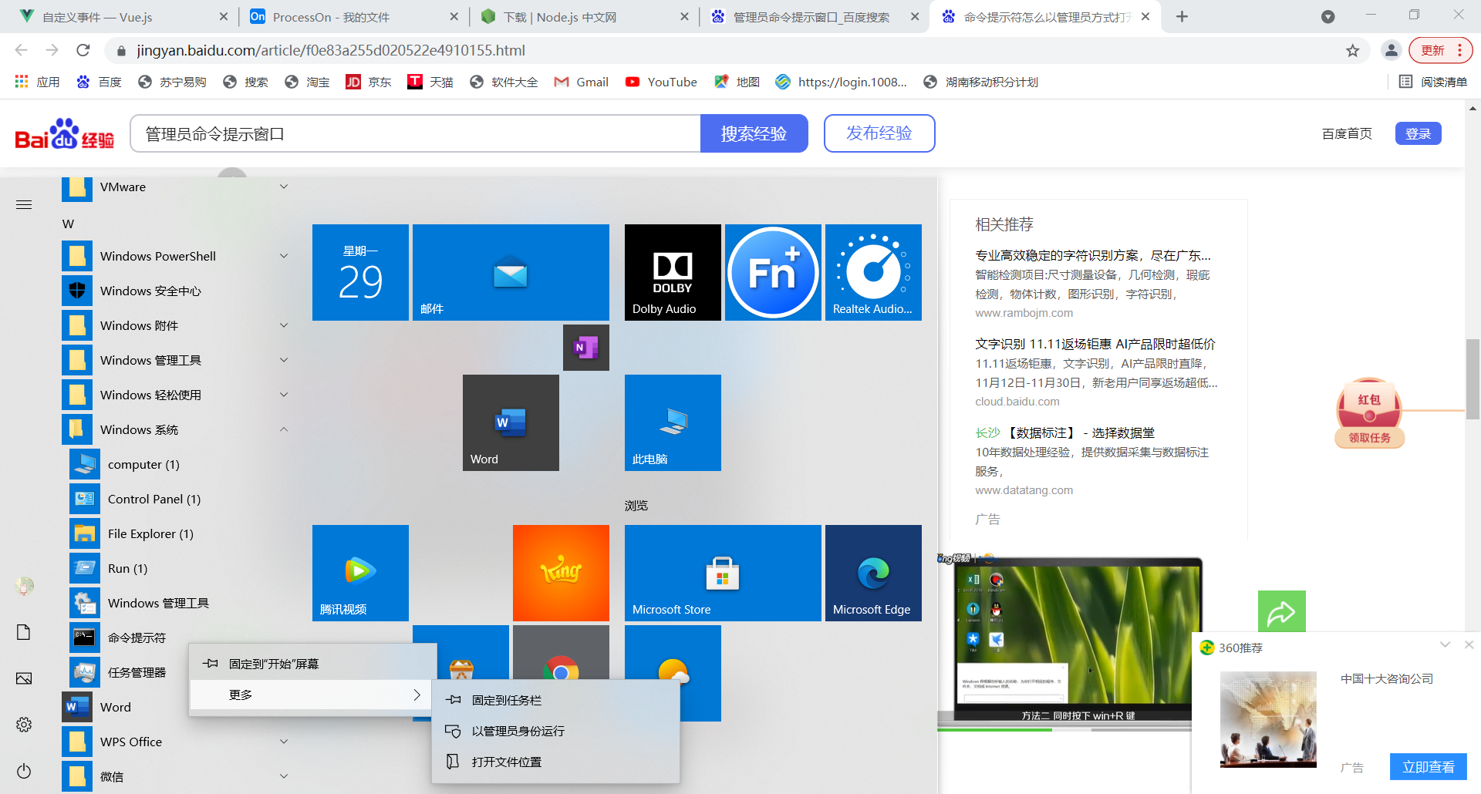Open the 百度首页 link
The height and width of the screenshot is (794, 1481).
(1347, 133)
